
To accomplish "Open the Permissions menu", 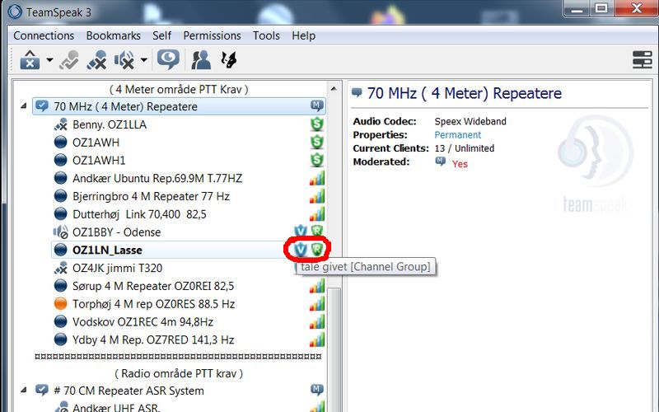I will tap(213, 35).
